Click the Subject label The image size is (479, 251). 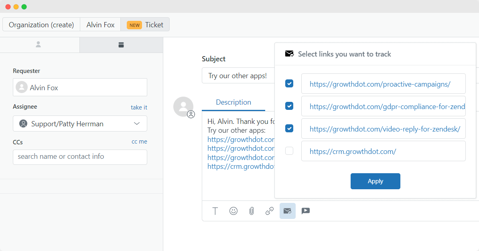point(213,59)
